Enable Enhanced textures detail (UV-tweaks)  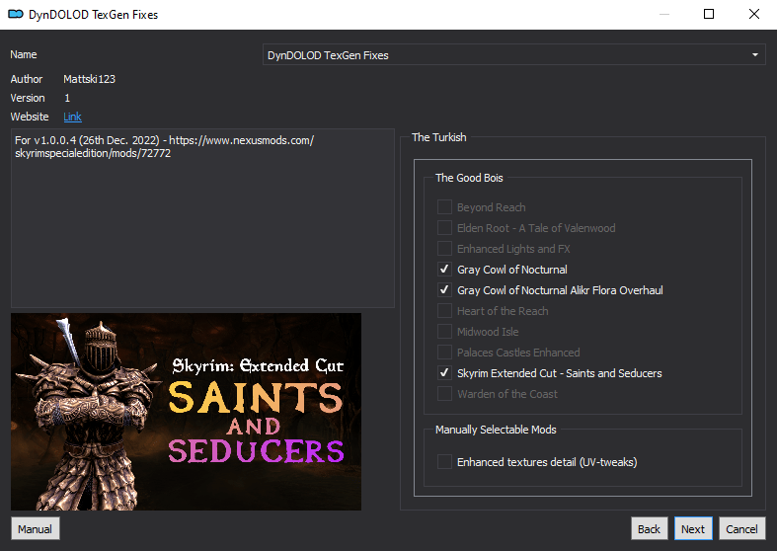pos(444,462)
